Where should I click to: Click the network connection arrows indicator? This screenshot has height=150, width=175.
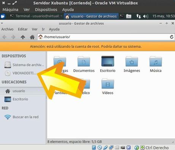point(138,16)
